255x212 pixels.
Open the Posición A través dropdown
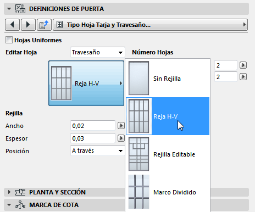98,150
